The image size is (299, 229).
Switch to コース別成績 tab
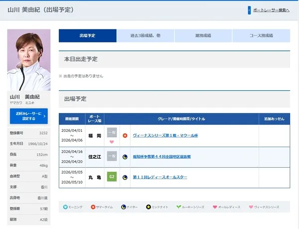click(x=261, y=35)
